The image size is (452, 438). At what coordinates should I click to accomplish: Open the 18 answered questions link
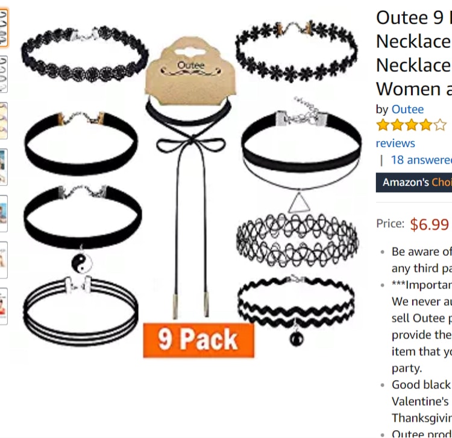421,160
